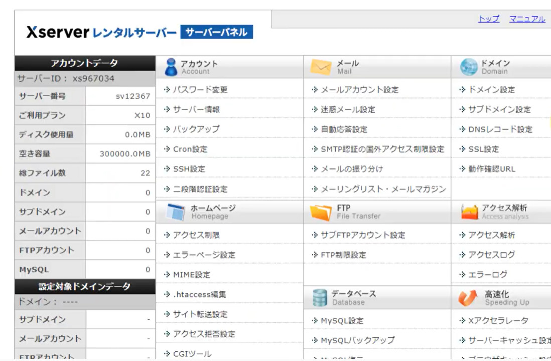Open MySQL設定
The image size is (551, 361).
[342, 320]
